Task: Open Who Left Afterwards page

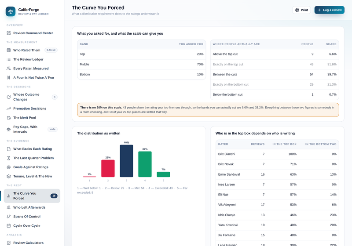Action: [32, 207]
